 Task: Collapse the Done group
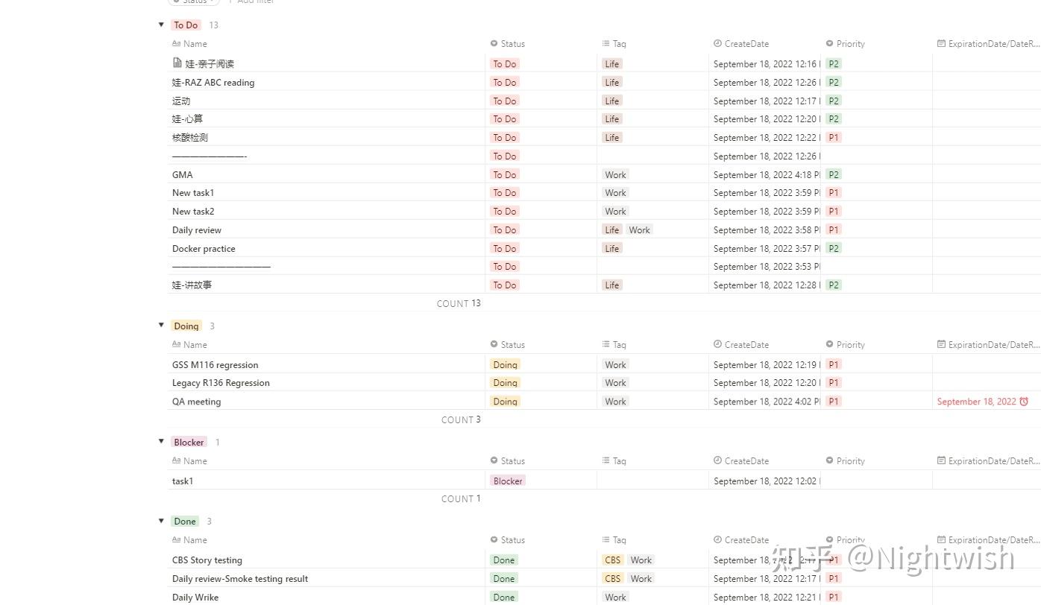point(161,521)
